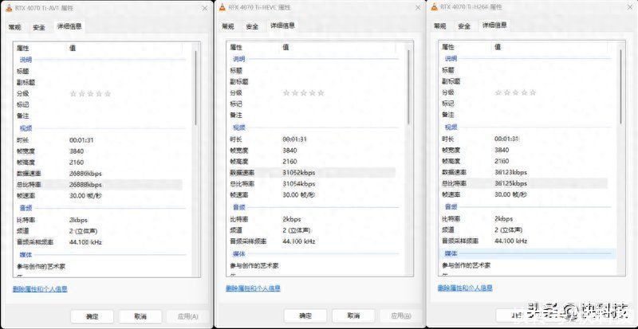Viewport: 638px width, 329px height.
Task: Click the details list scrollbar in HEVC window
Action: (409, 86)
